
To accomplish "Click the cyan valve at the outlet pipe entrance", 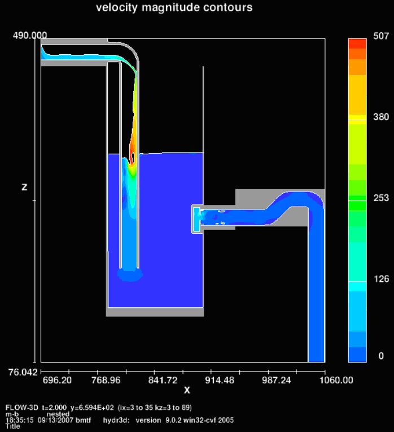I will point(196,219).
